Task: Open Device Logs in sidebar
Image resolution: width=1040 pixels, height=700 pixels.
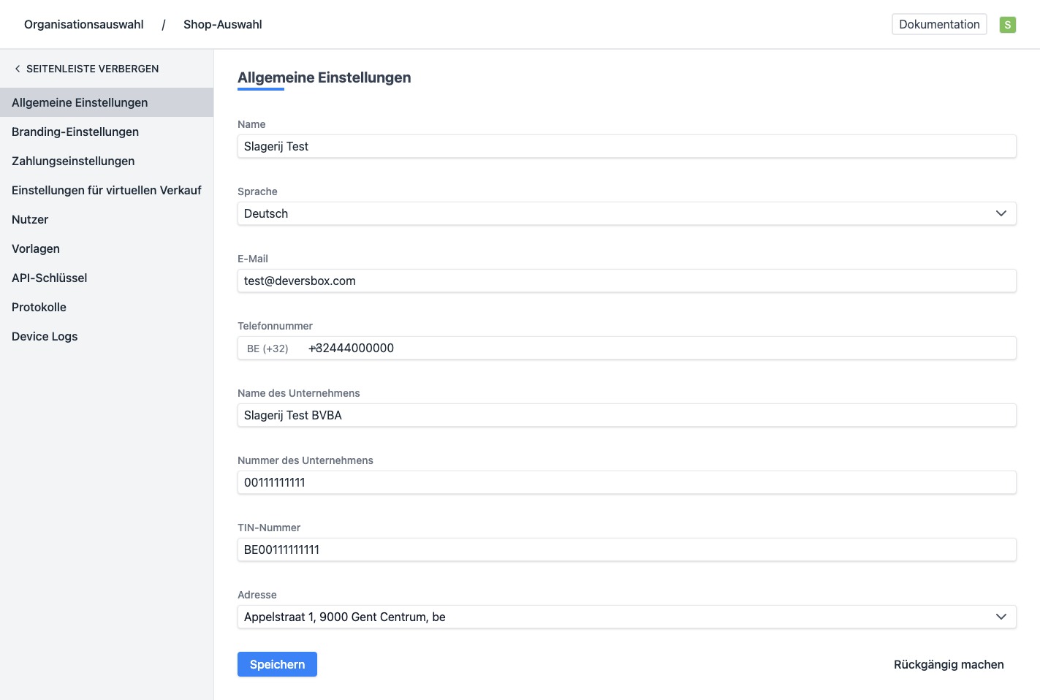Action: pos(45,336)
